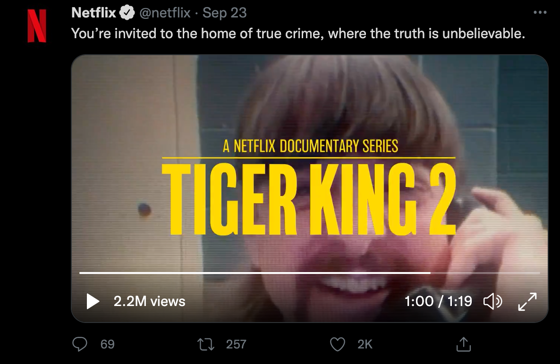Click the verified badge next to Netflix

pyautogui.click(x=127, y=13)
